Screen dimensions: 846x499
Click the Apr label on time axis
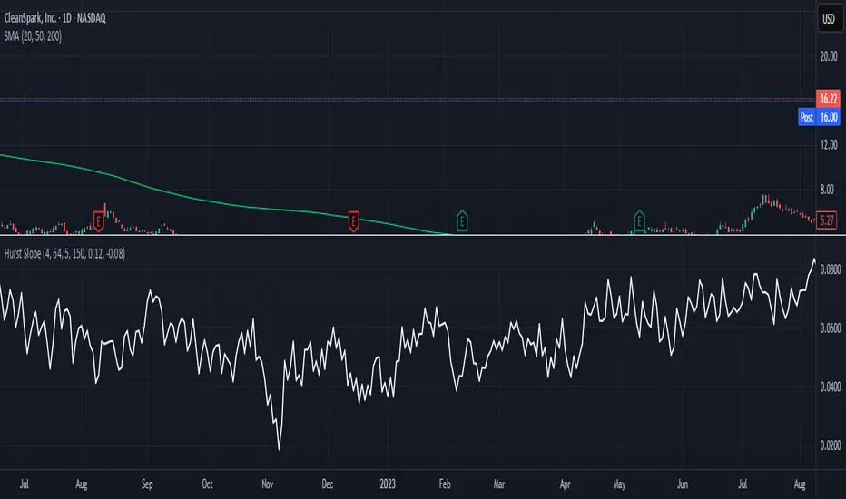pos(565,484)
